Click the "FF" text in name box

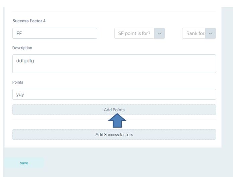(x=19, y=33)
